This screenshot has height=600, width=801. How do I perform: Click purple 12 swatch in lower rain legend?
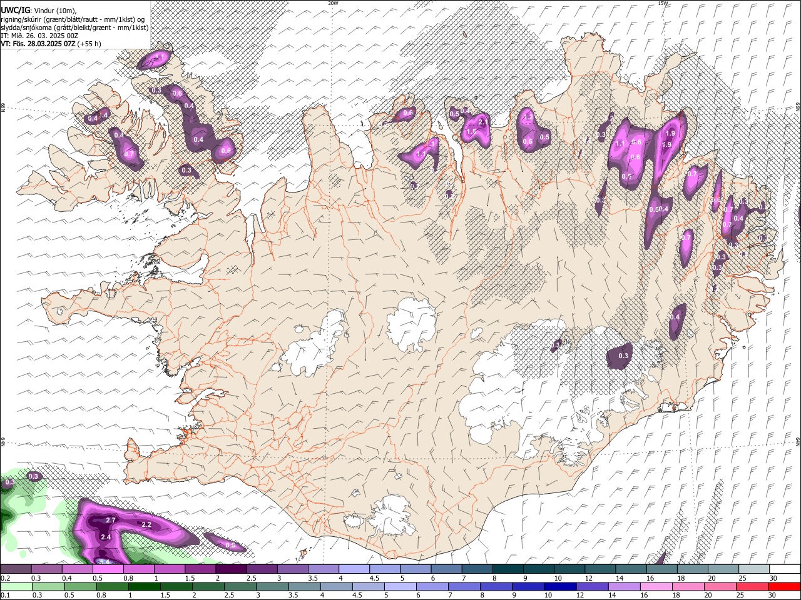coord(592,586)
